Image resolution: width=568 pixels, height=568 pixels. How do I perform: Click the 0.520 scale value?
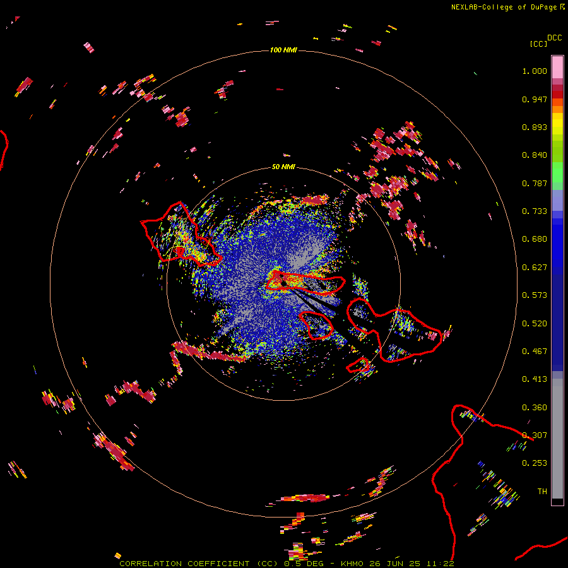[x=535, y=324]
